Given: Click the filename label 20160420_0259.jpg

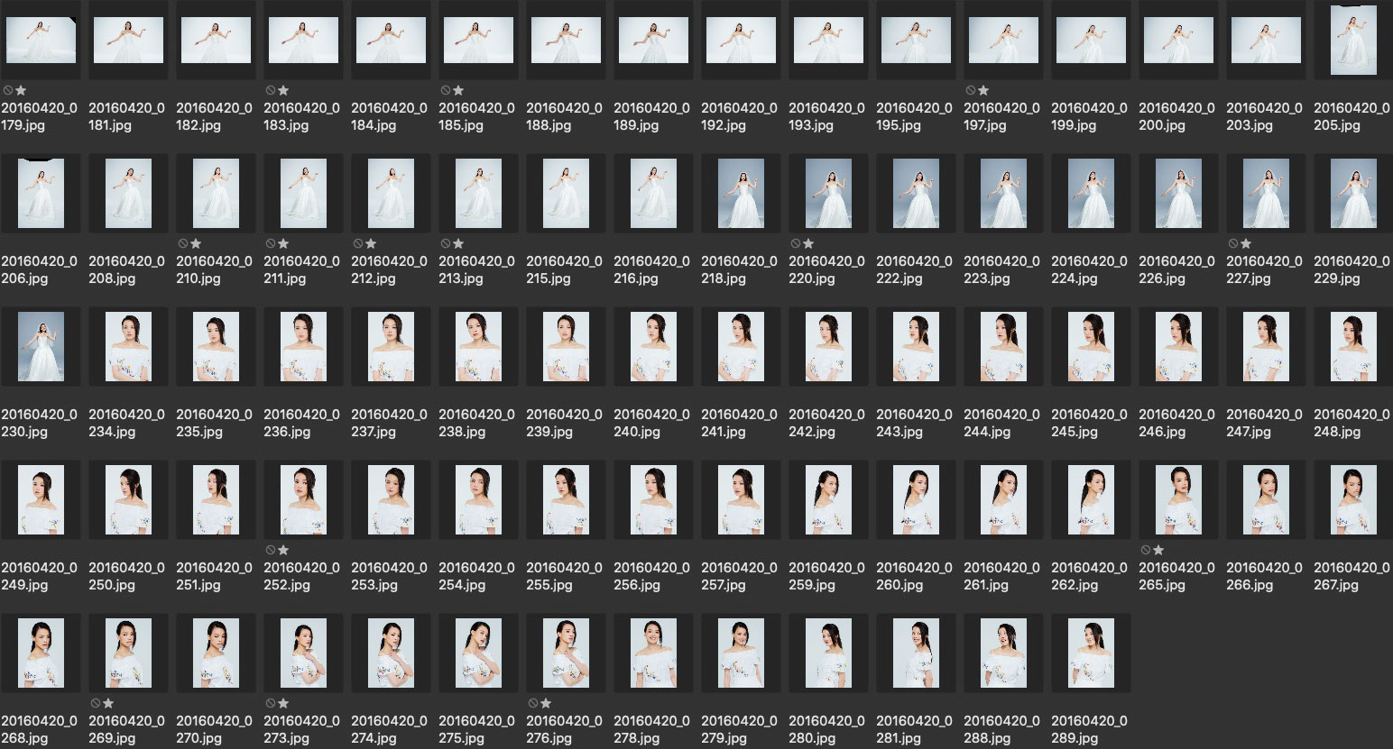Looking at the screenshot, I should [x=826, y=576].
